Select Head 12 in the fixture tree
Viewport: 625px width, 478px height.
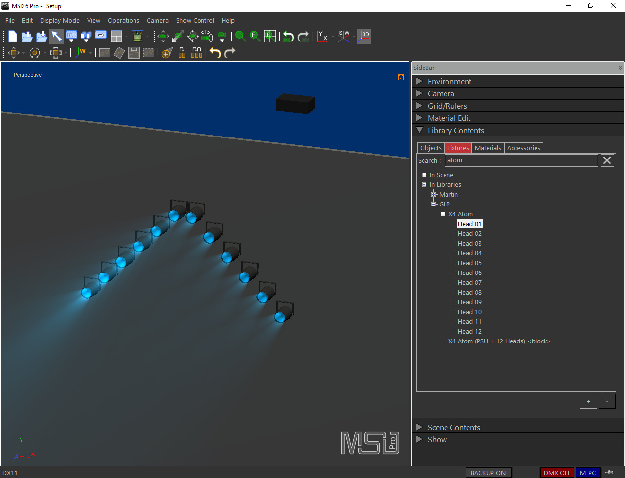pos(469,331)
